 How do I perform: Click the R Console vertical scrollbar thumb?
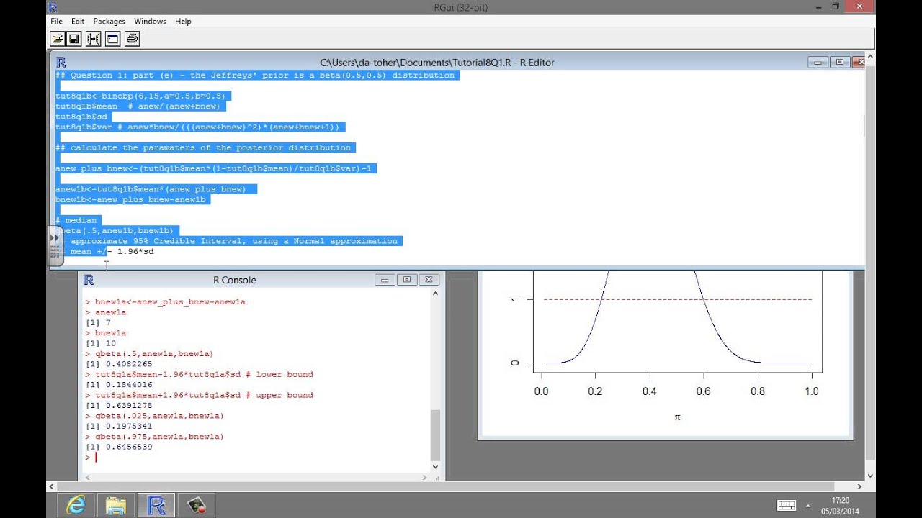(435, 435)
